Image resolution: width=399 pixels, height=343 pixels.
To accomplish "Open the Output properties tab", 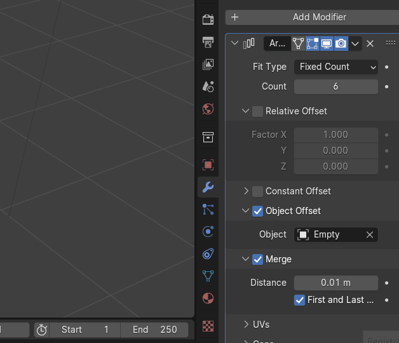I will click(x=208, y=42).
